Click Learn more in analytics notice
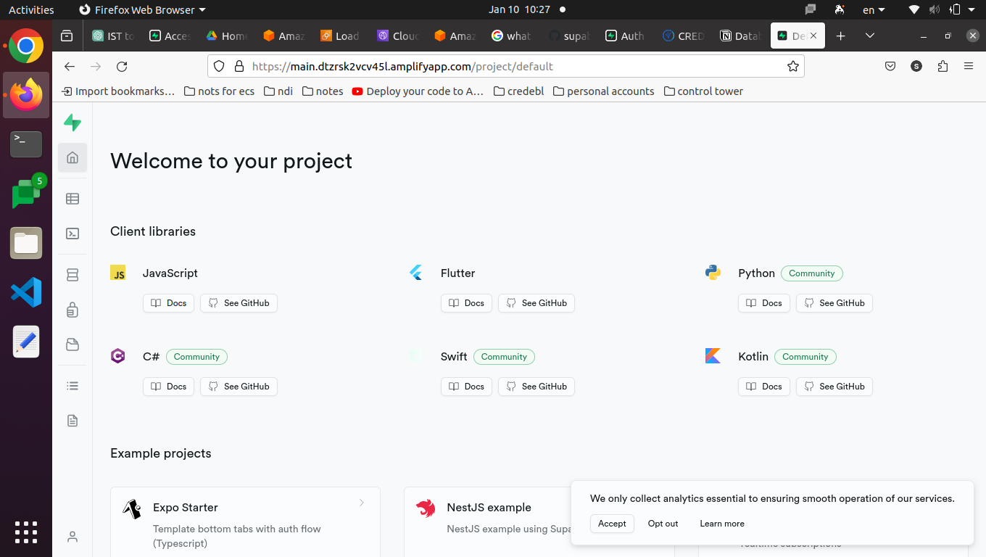This screenshot has height=557, width=986. coord(722,524)
